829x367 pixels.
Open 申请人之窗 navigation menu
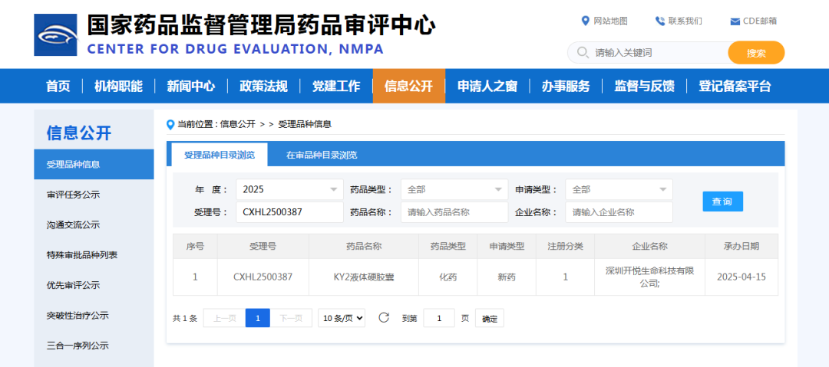(x=487, y=86)
